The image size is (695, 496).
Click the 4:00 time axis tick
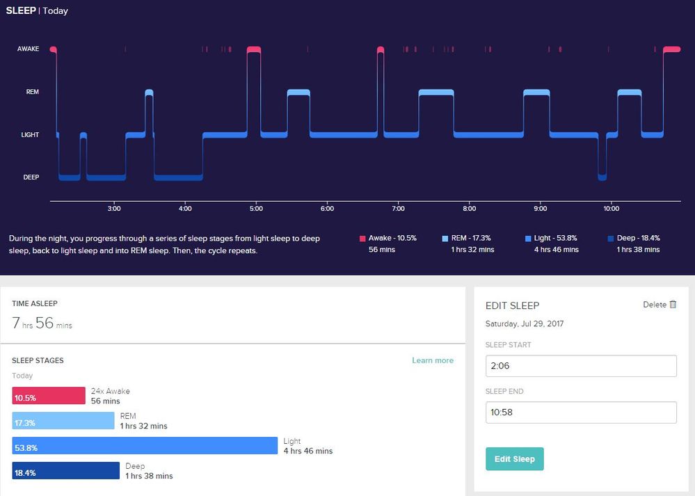(x=185, y=208)
